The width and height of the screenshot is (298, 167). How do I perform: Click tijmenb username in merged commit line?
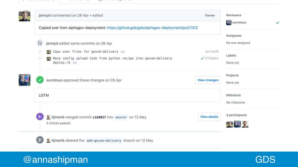[58, 117]
